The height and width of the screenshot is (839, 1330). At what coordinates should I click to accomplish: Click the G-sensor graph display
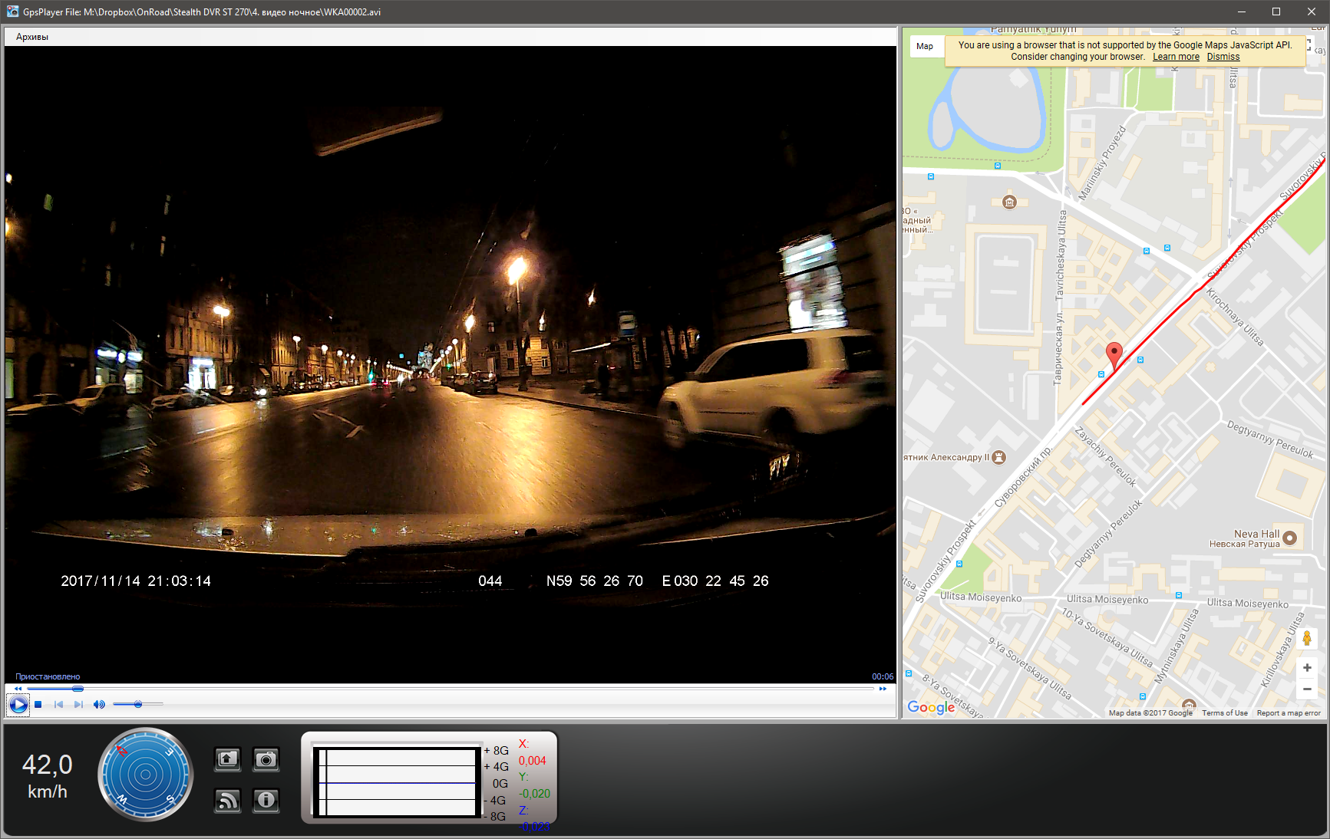point(398,781)
